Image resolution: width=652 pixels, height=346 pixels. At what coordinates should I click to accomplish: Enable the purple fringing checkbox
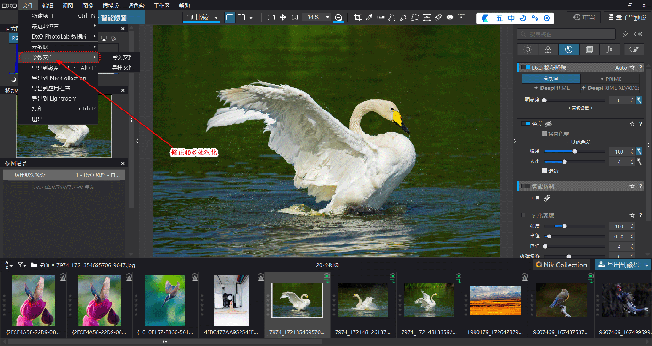[x=545, y=171]
